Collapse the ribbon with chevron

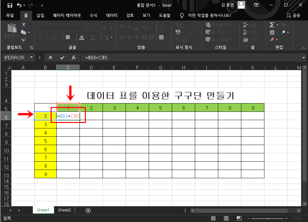(x=304, y=48)
